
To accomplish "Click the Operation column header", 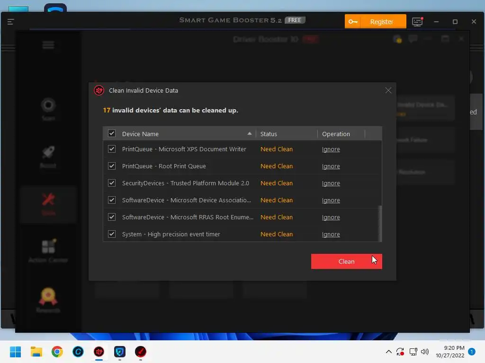I will click(341, 134).
